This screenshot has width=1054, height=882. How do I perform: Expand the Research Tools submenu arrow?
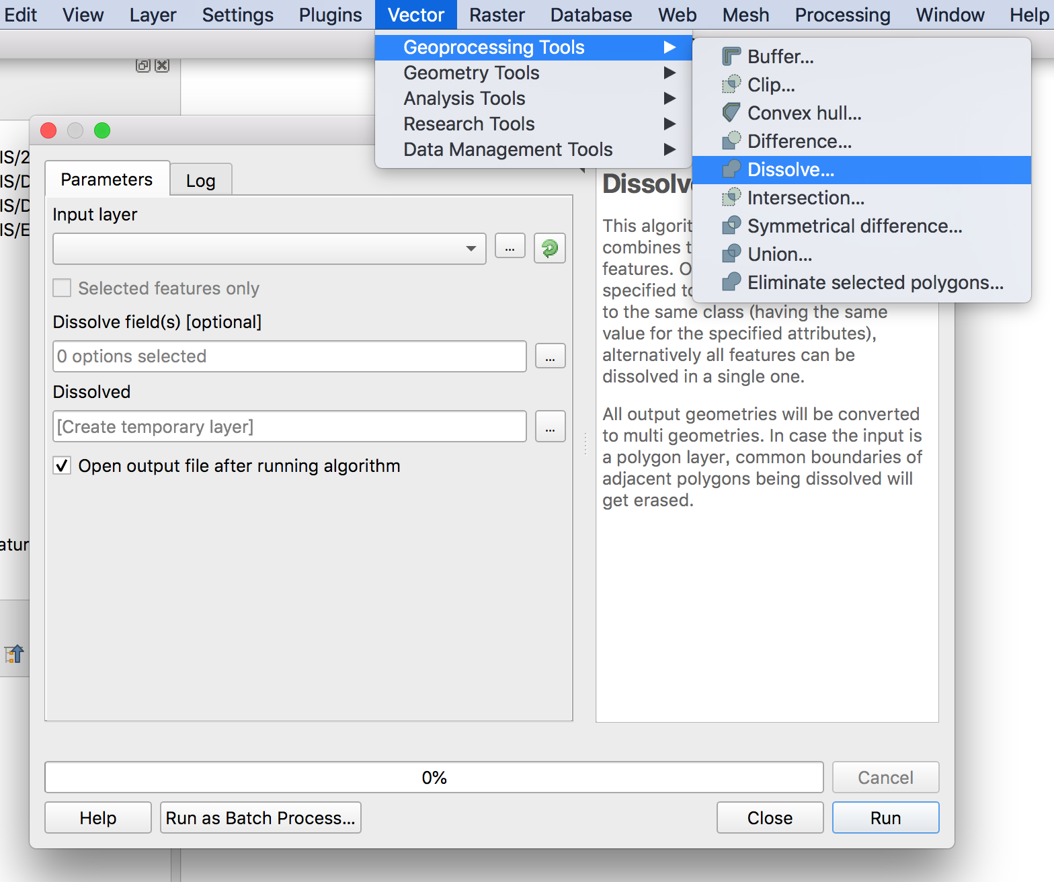pos(670,124)
